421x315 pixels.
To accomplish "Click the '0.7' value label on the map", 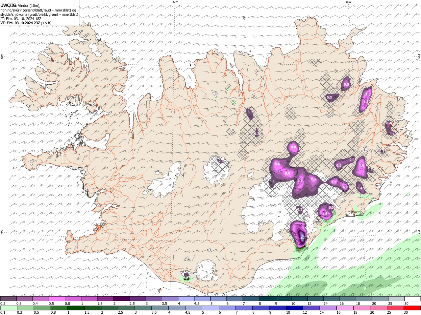I will click(x=334, y=182).
